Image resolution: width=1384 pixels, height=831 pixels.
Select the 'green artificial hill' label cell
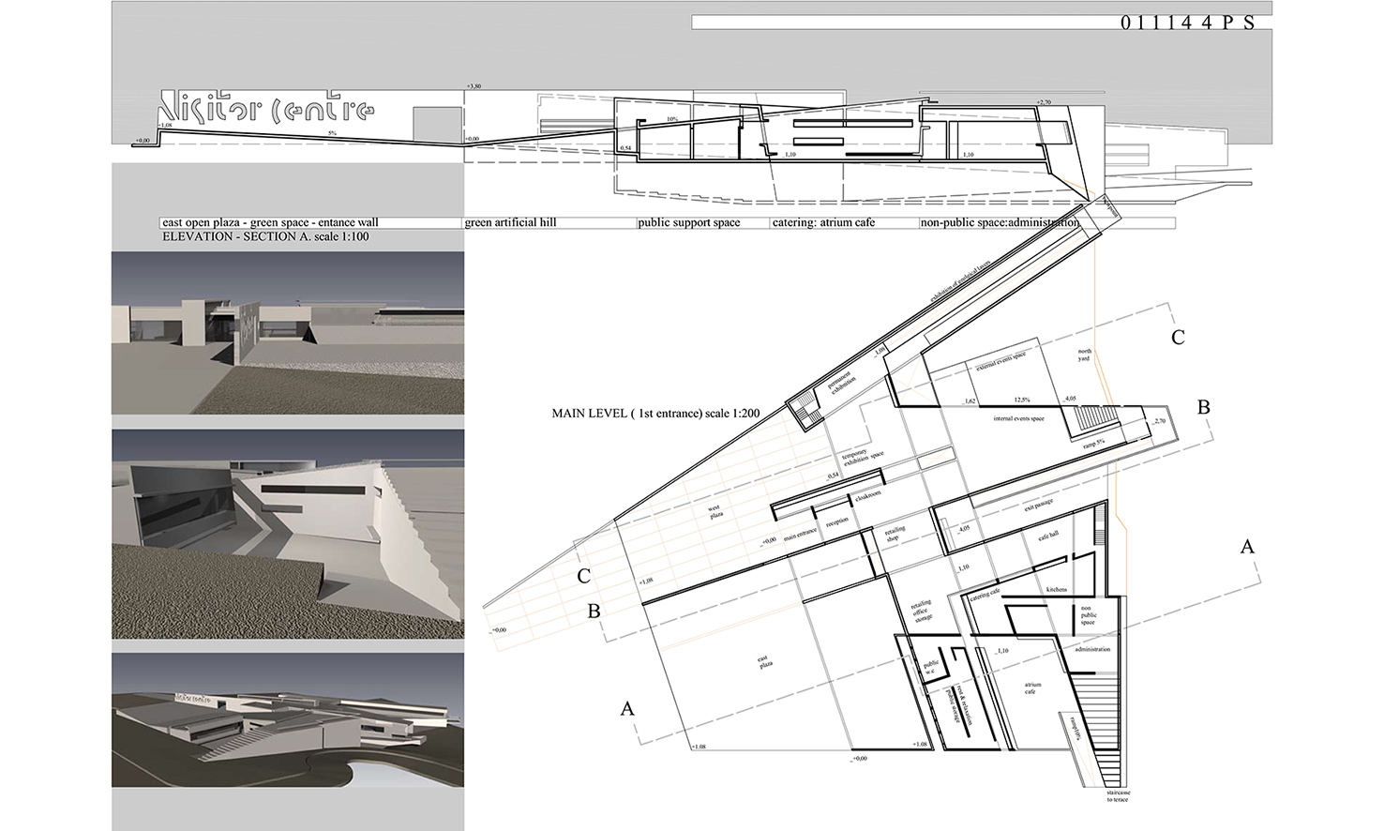click(549, 223)
